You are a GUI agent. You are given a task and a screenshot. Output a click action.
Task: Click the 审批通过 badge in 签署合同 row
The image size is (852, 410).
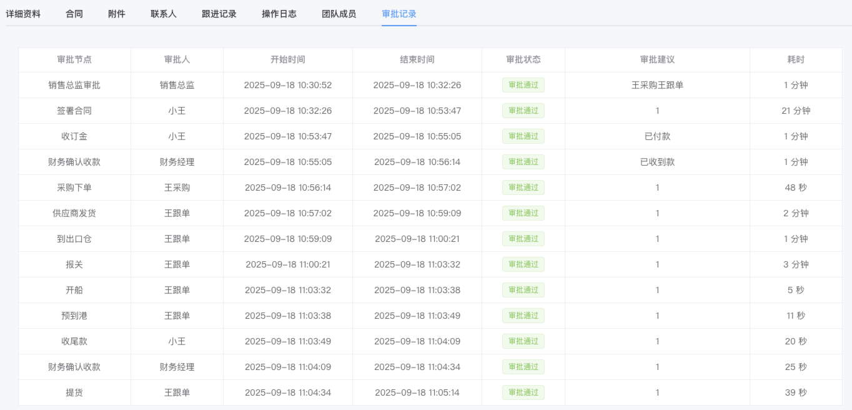tap(523, 111)
